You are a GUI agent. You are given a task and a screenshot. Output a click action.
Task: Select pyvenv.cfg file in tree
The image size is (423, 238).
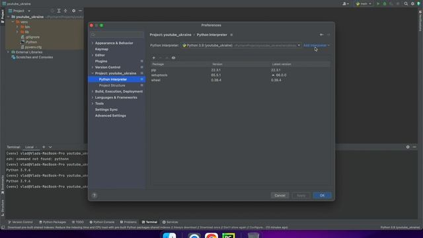(33, 47)
